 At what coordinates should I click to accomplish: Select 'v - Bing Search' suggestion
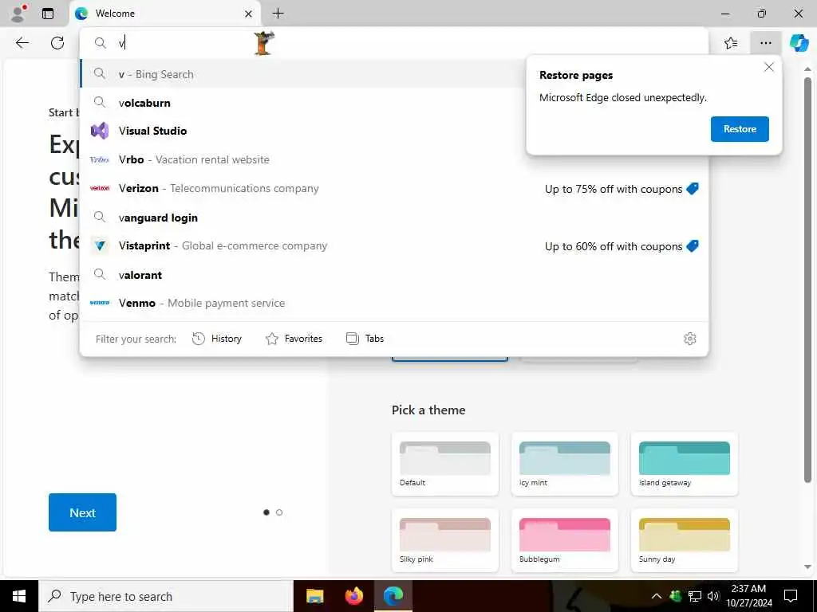click(x=302, y=74)
